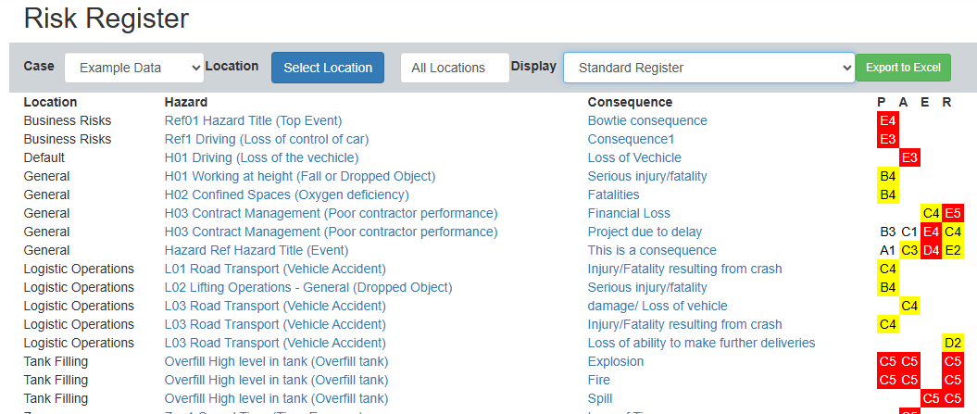Viewport: 977px width, 414px height.
Task: Open the Case dropdown showing Example Data
Action: click(x=134, y=68)
